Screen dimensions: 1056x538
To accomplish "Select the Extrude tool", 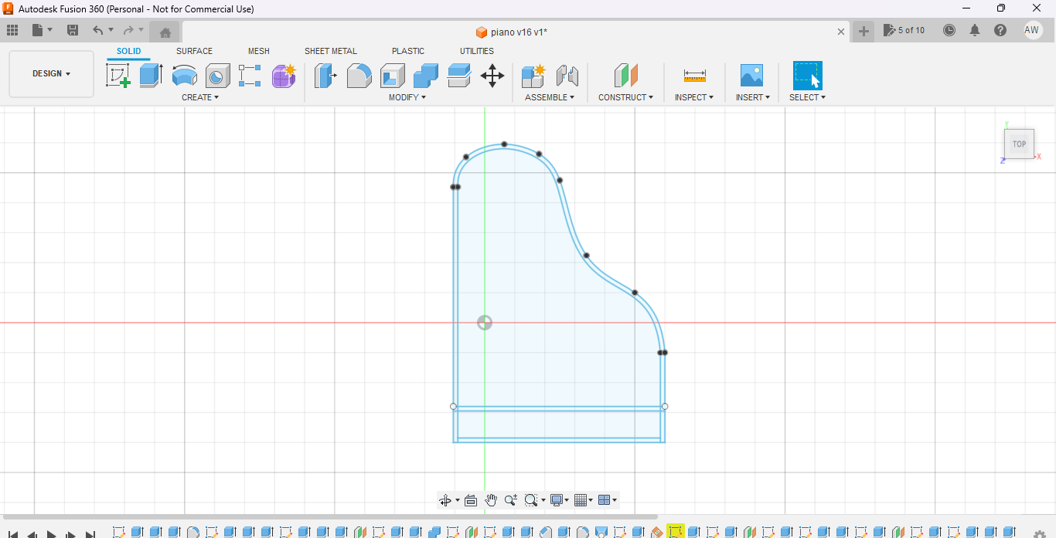I will [152, 76].
